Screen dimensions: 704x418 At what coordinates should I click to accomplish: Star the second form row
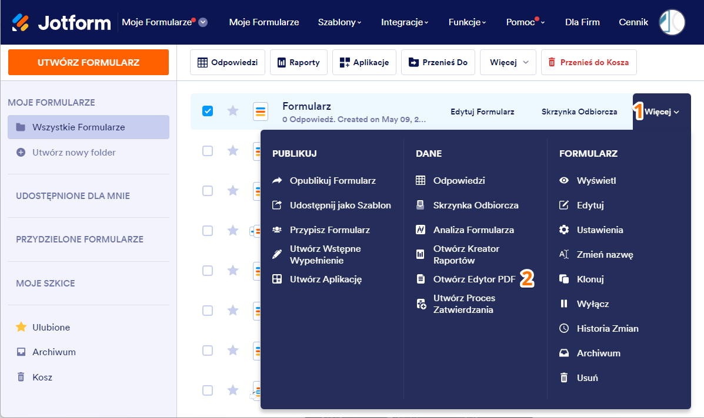232,150
